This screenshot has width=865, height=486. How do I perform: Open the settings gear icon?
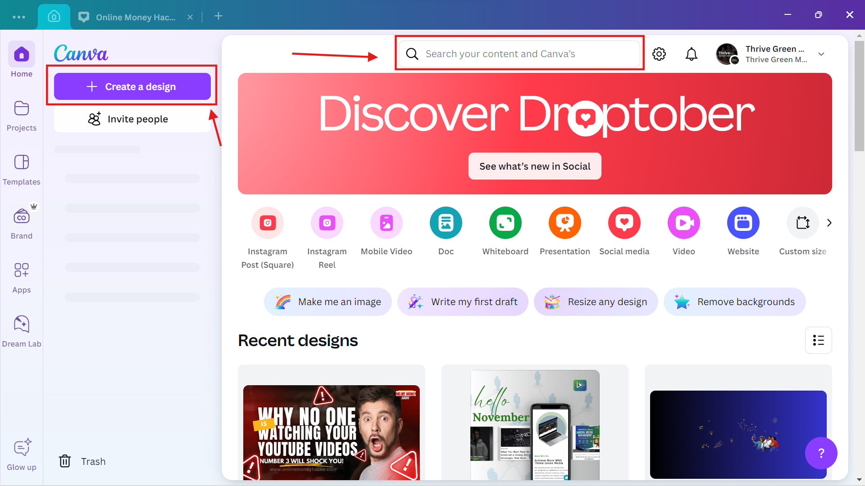point(659,54)
